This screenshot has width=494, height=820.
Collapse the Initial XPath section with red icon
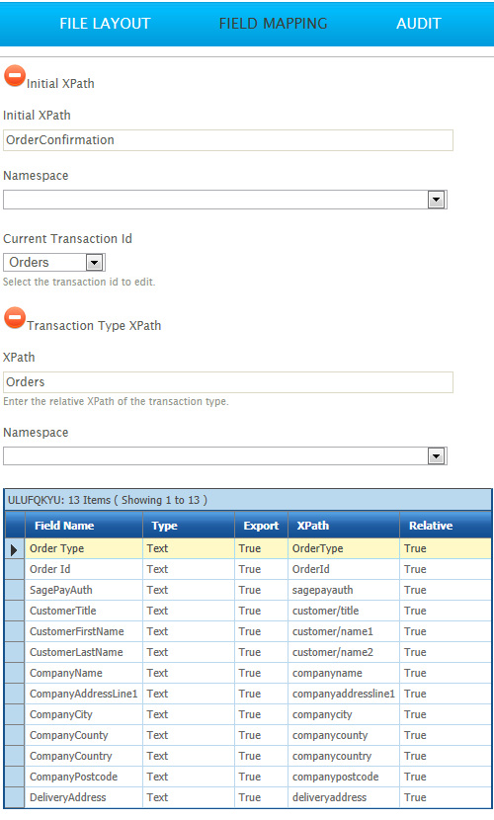[x=15, y=76]
